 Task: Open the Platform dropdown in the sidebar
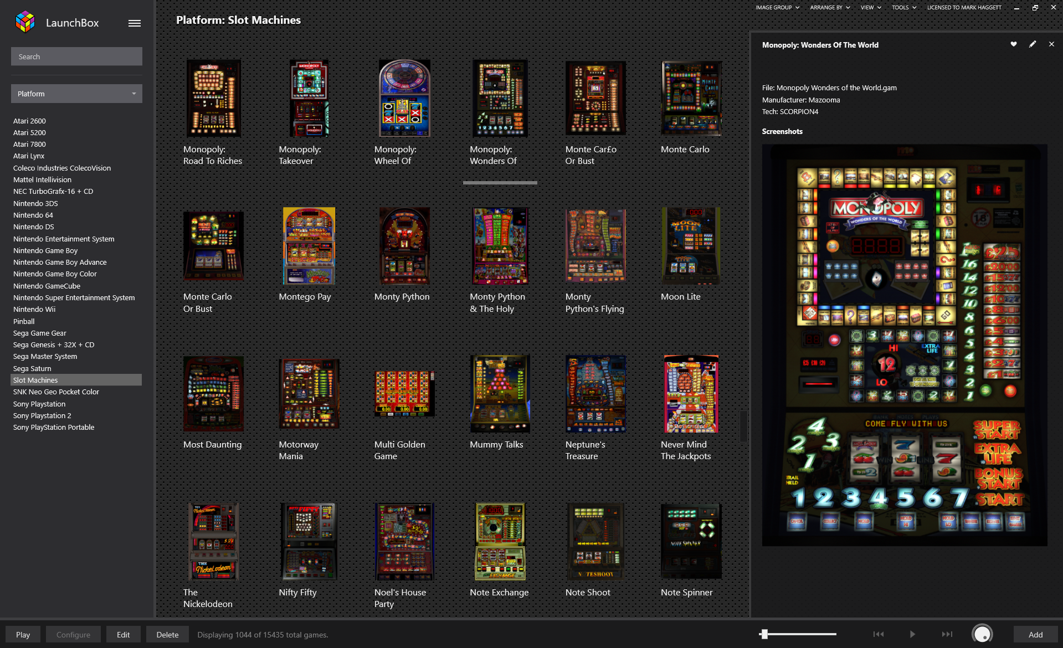tap(76, 94)
